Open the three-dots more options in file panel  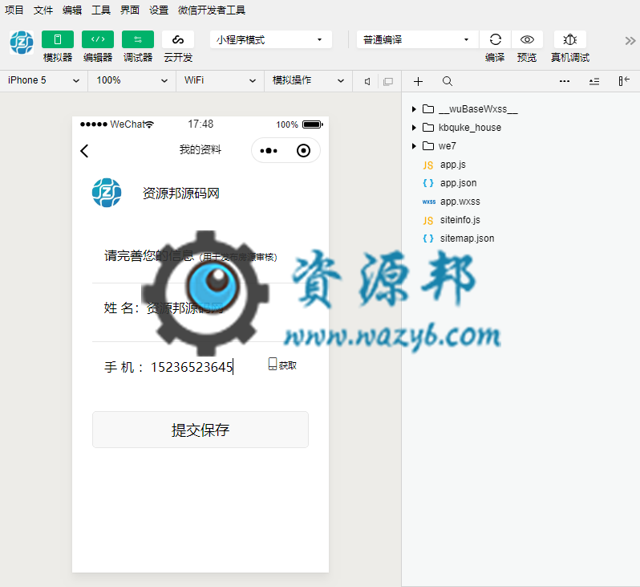pyautogui.click(x=565, y=81)
